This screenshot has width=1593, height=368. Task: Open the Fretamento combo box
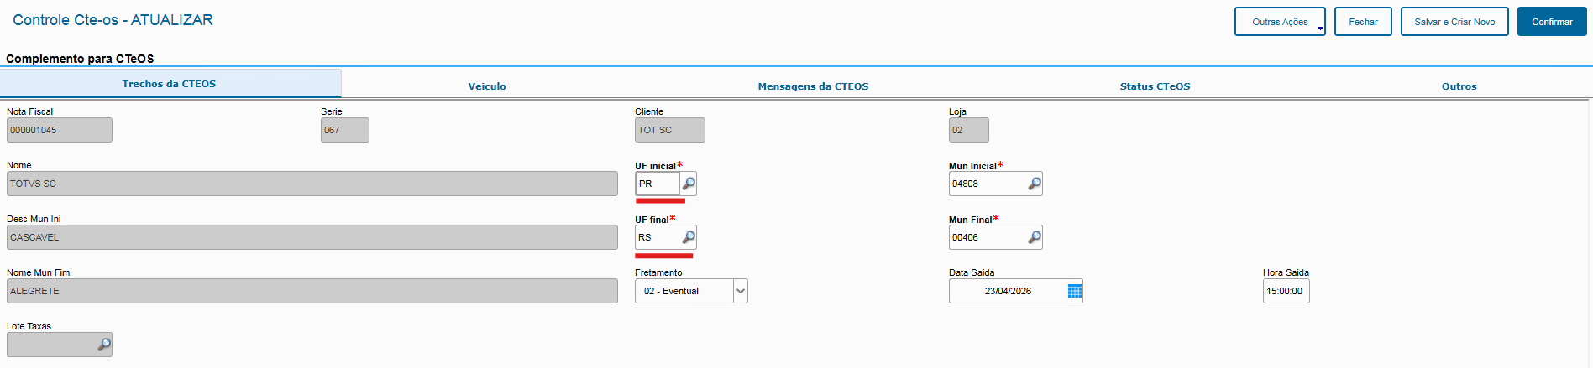tap(691, 291)
